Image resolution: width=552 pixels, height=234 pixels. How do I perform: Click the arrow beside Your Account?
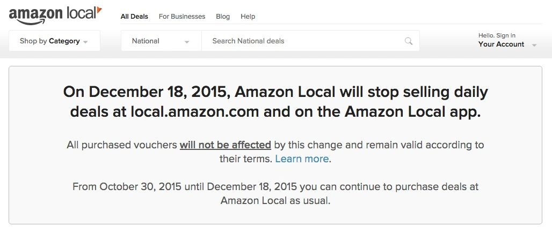(x=534, y=45)
